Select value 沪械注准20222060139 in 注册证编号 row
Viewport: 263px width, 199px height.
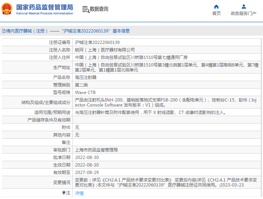97,43
